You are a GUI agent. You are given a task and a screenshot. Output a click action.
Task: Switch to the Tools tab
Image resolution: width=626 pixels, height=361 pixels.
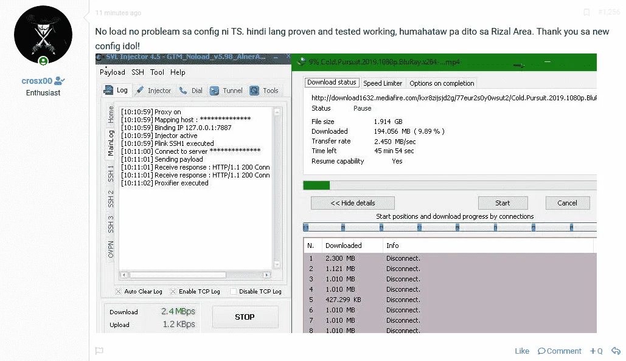tap(264, 91)
